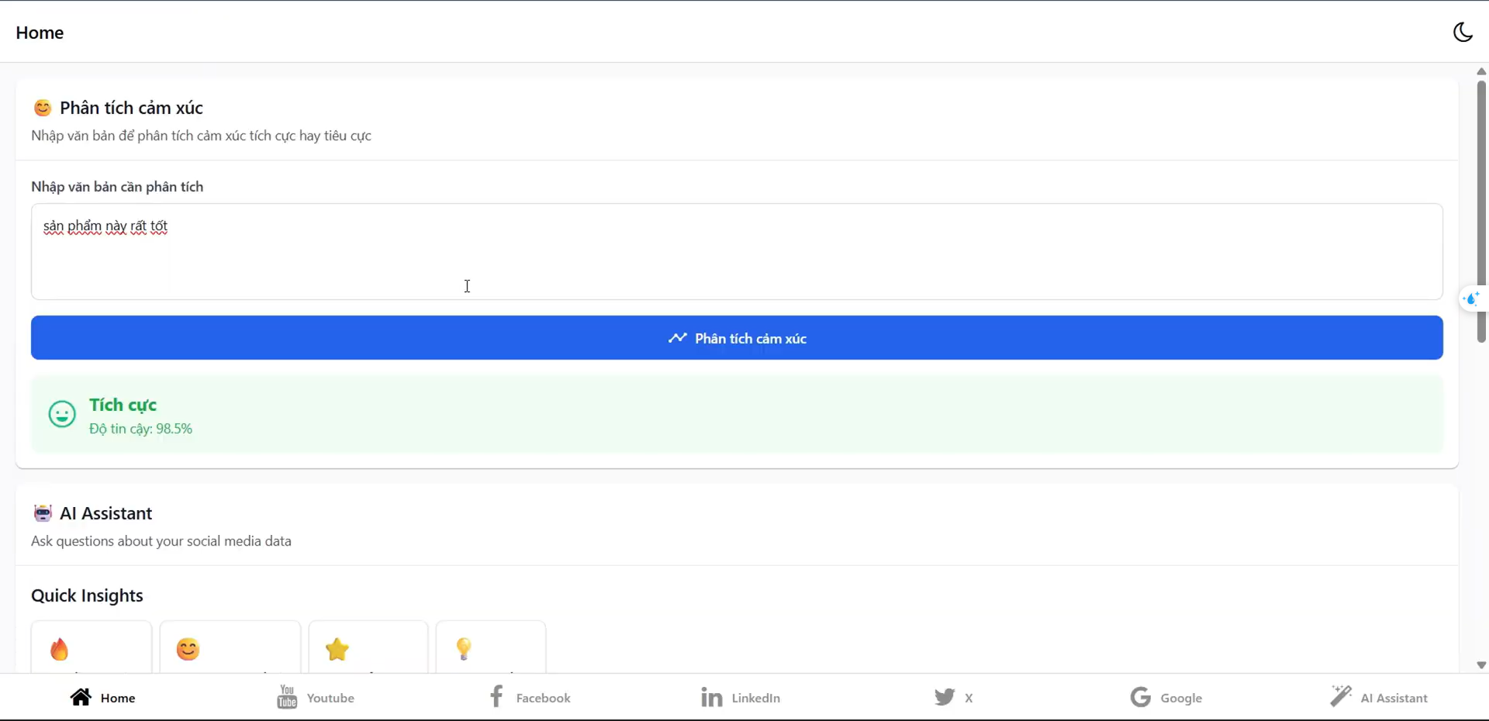Image resolution: width=1489 pixels, height=721 pixels.
Task: Click the star rating insight icon
Action: (337, 650)
